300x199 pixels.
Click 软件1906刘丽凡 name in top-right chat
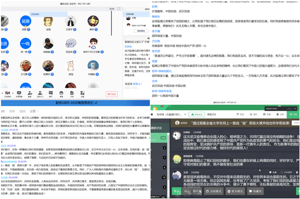pos(161,71)
